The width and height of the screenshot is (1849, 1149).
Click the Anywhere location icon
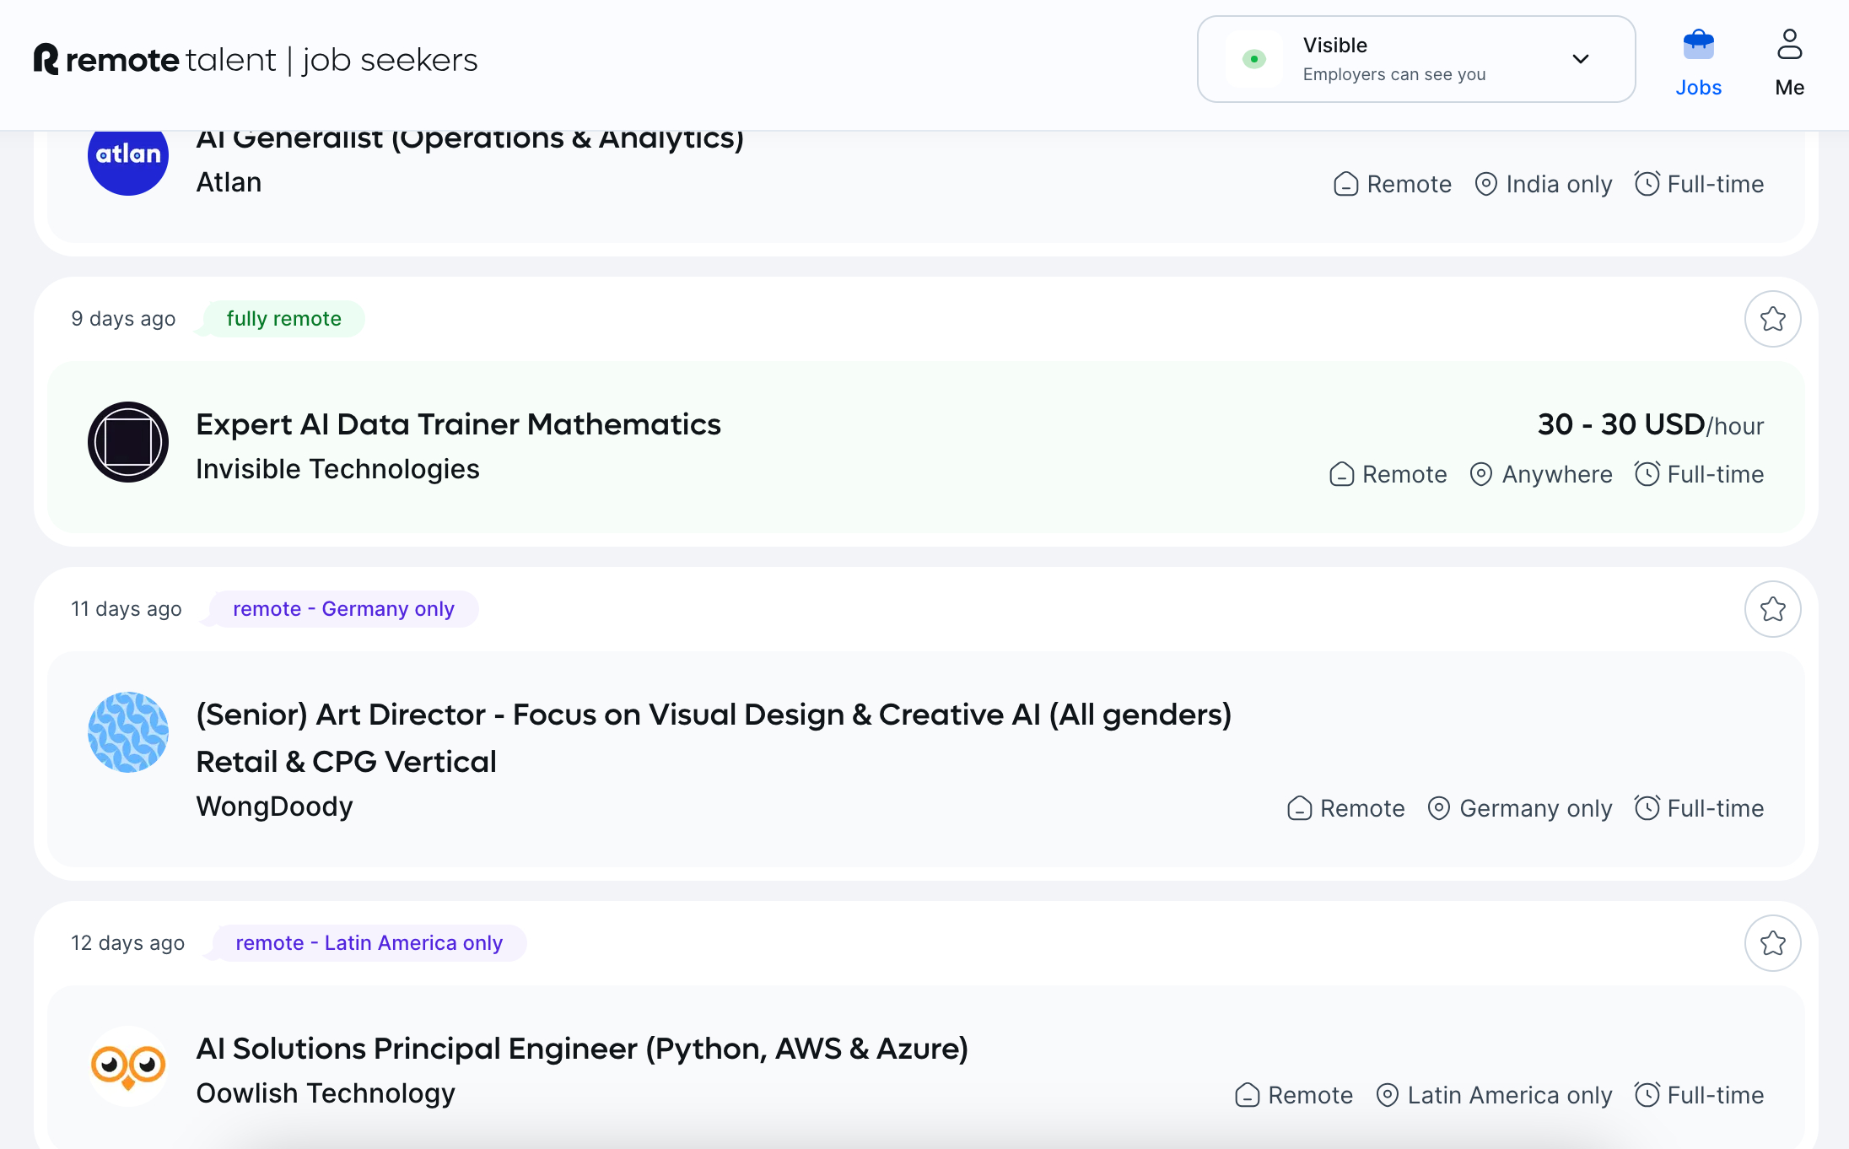coord(1481,474)
